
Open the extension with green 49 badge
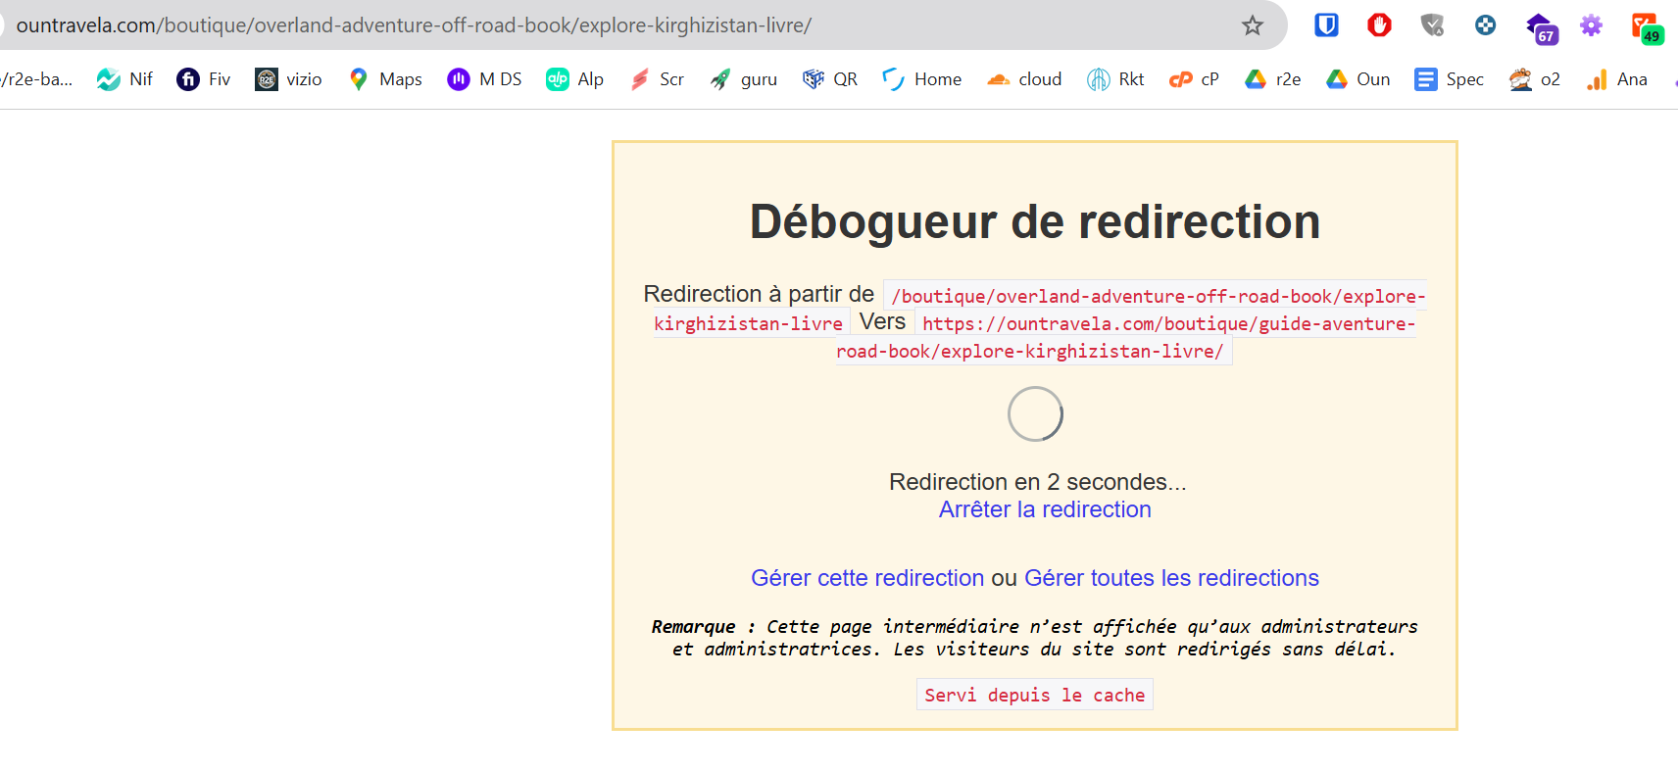[1647, 27]
